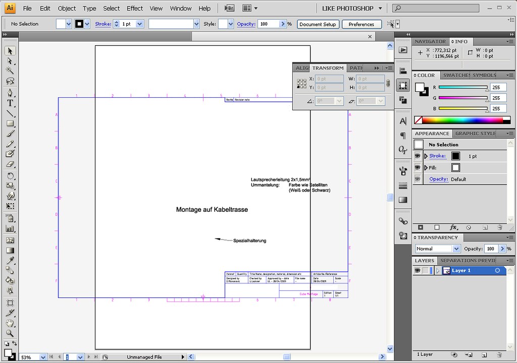Viewport: 517px width, 363px height.
Task: Select the Eyedropper tool
Action: click(10, 260)
